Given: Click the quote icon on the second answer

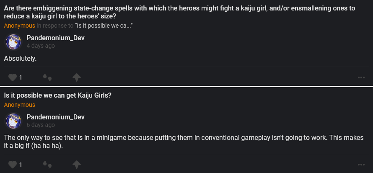Looking at the screenshot, I should coord(47,164).
